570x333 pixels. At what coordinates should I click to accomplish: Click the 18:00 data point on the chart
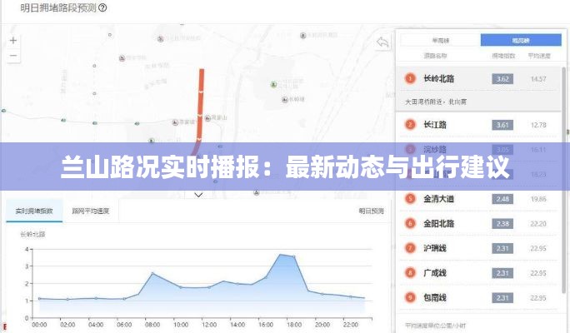tap(294, 256)
